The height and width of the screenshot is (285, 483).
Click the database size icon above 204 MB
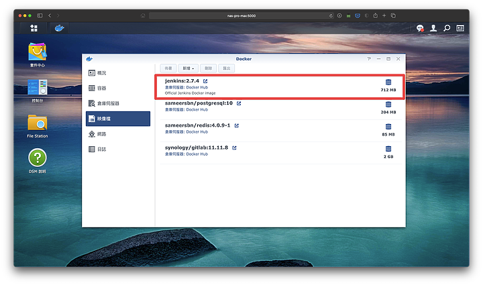(388, 105)
